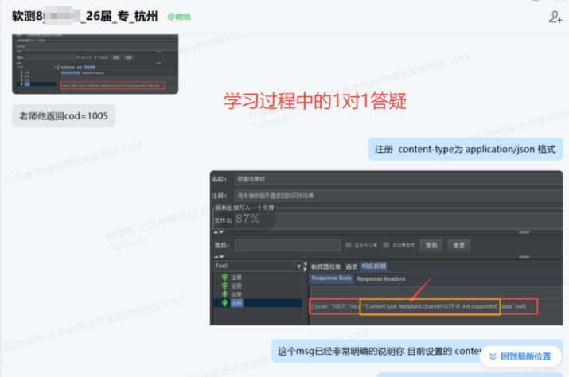The height and width of the screenshot is (377, 569).
Task: Click the first 注册 green shield icon
Action: coord(225,278)
